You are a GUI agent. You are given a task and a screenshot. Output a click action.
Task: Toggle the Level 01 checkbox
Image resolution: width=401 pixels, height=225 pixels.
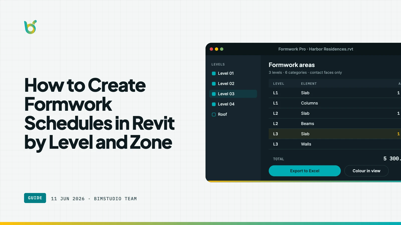pyautogui.click(x=214, y=73)
